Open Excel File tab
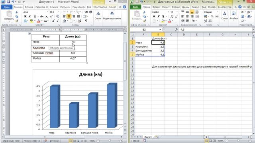255x143 pixels. tap(135, 7)
